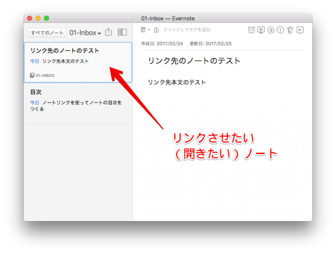Screen dimensions: 336x255
Task: Toggle the note list view layout icon
Action: (x=122, y=32)
